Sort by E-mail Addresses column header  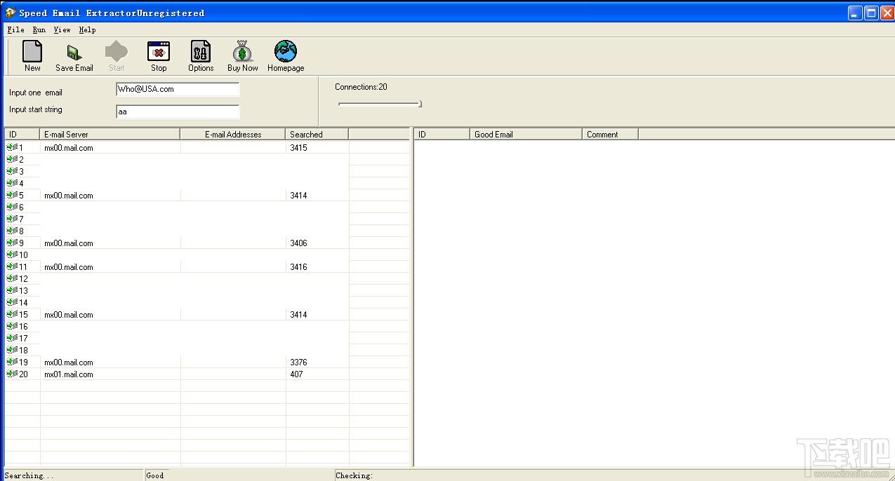[x=233, y=134]
